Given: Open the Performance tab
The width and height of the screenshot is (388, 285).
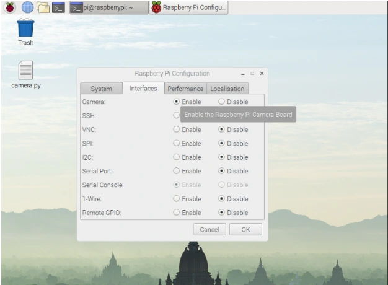Looking at the screenshot, I should point(185,89).
